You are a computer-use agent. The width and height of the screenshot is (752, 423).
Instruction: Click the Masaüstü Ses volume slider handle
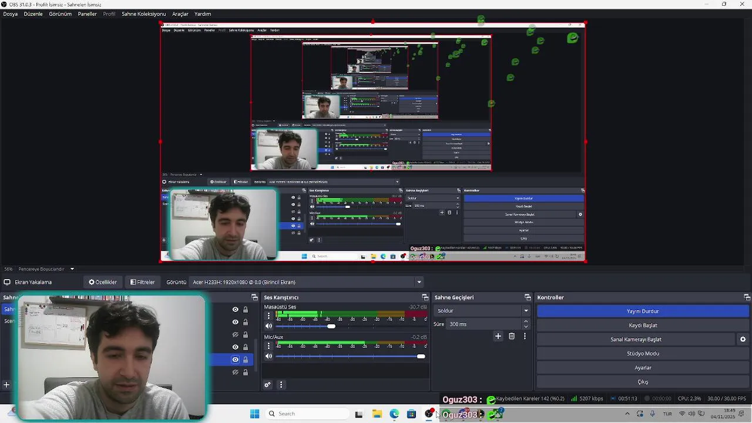(331, 326)
